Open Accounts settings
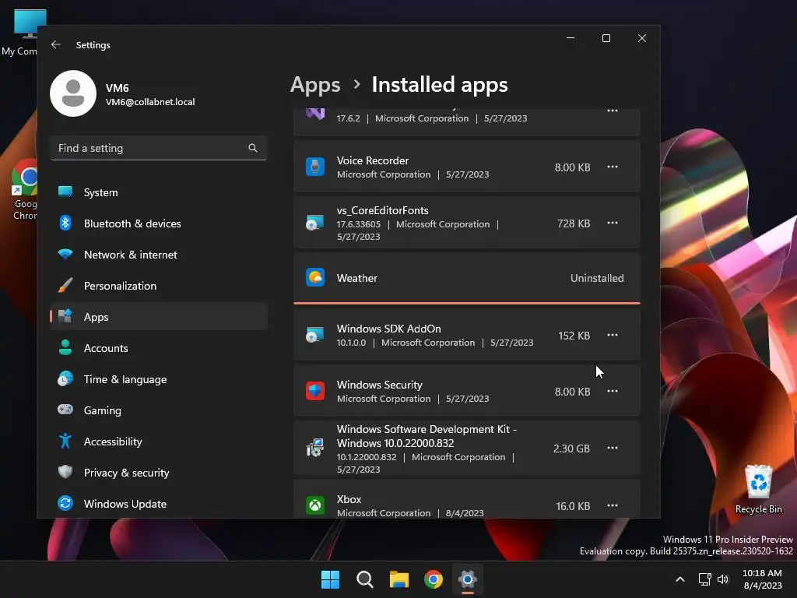The height and width of the screenshot is (598, 797). point(159,348)
